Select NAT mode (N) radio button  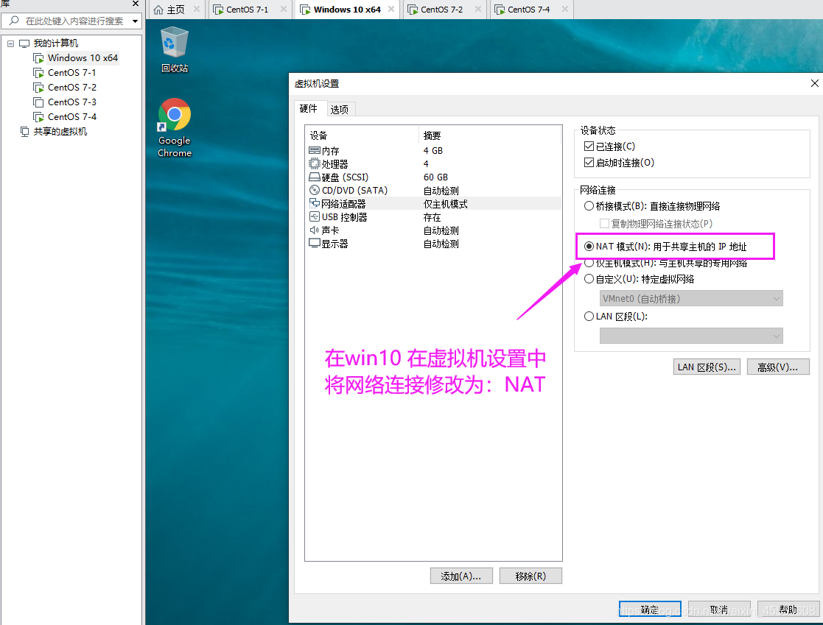589,247
